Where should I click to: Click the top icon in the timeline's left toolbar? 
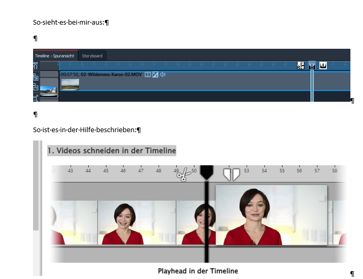pyautogui.click(x=36, y=66)
